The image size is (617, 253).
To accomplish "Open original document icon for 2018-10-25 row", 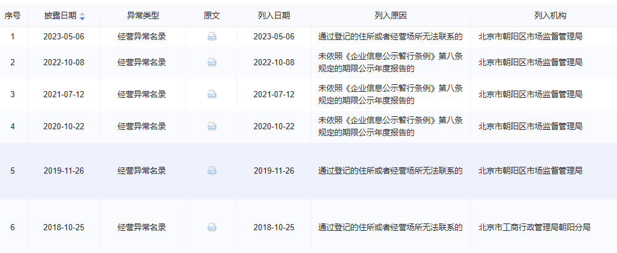I will [x=212, y=228].
